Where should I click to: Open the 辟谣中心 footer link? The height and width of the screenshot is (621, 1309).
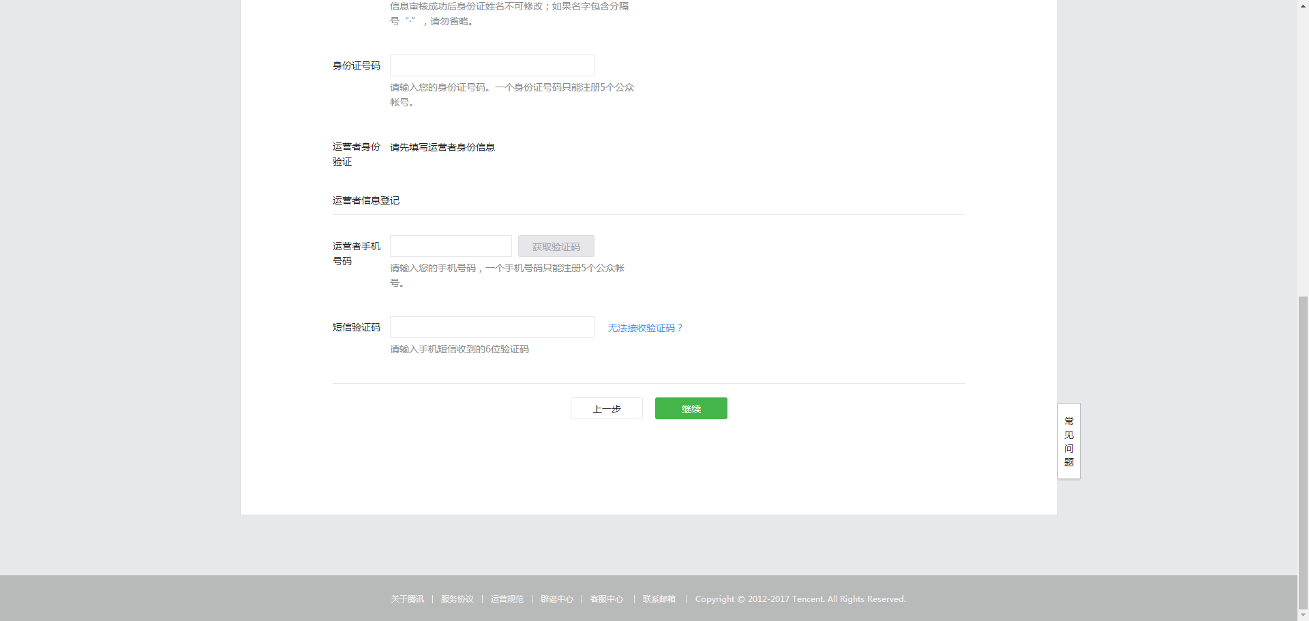[x=556, y=599]
